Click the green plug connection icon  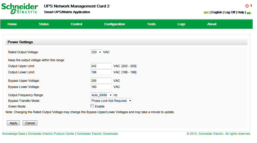(x=249, y=13)
